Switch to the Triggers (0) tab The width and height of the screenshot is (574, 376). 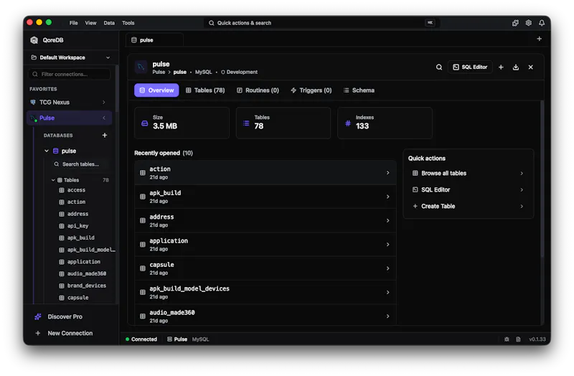click(x=311, y=90)
